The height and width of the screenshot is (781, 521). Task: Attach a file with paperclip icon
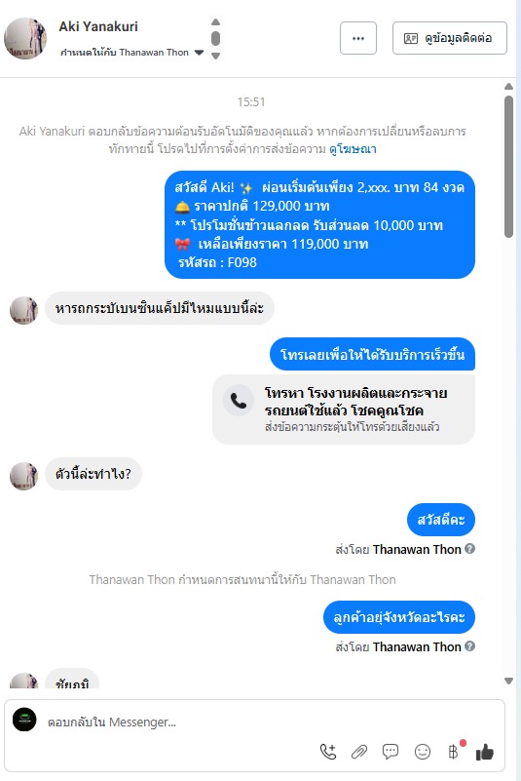pyautogui.click(x=358, y=752)
